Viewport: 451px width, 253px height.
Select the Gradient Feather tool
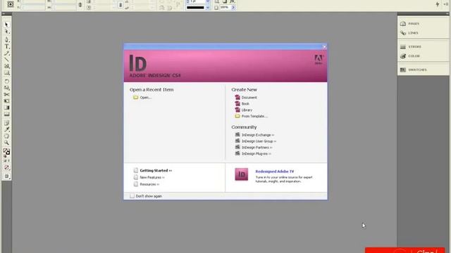coord(6,114)
